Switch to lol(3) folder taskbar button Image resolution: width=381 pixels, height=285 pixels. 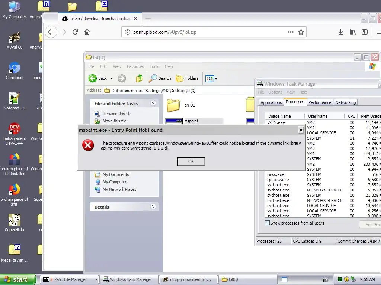[x=247, y=279]
